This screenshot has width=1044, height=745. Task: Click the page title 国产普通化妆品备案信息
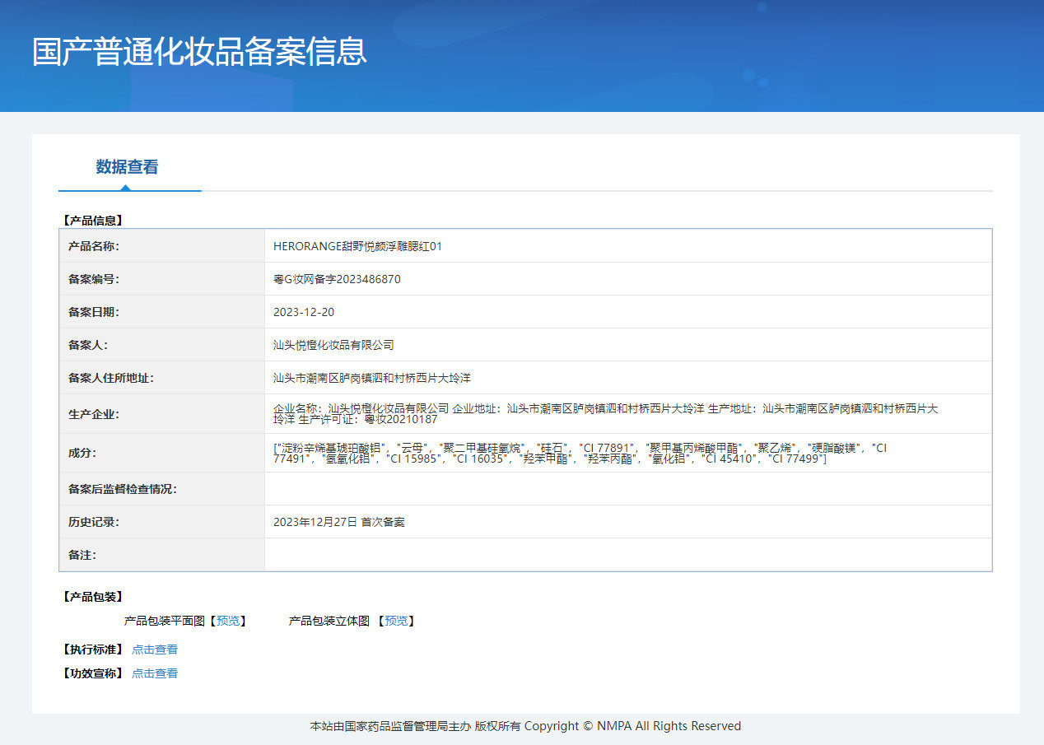[199, 51]
